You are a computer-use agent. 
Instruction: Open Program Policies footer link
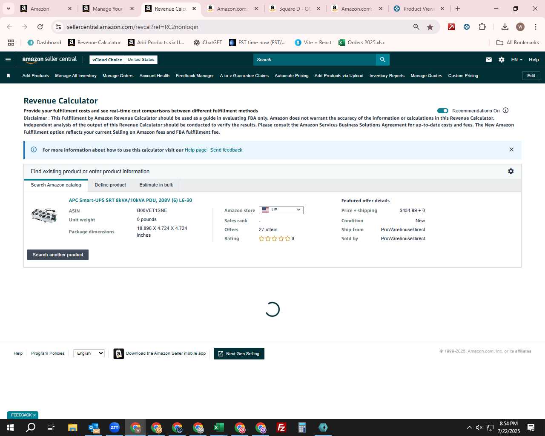[48, 353]
